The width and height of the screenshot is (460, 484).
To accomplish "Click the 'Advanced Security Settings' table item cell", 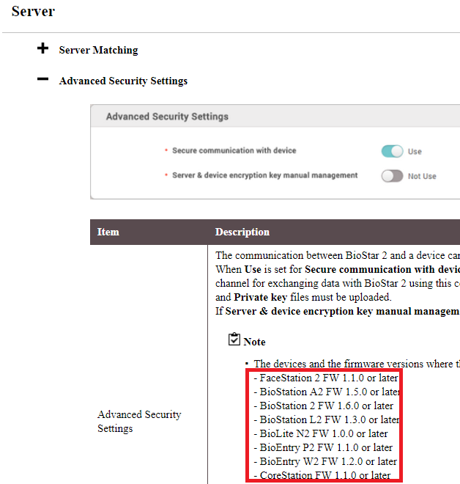I will pos(139,422).
